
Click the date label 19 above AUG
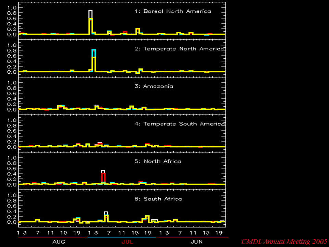[77, 233]
